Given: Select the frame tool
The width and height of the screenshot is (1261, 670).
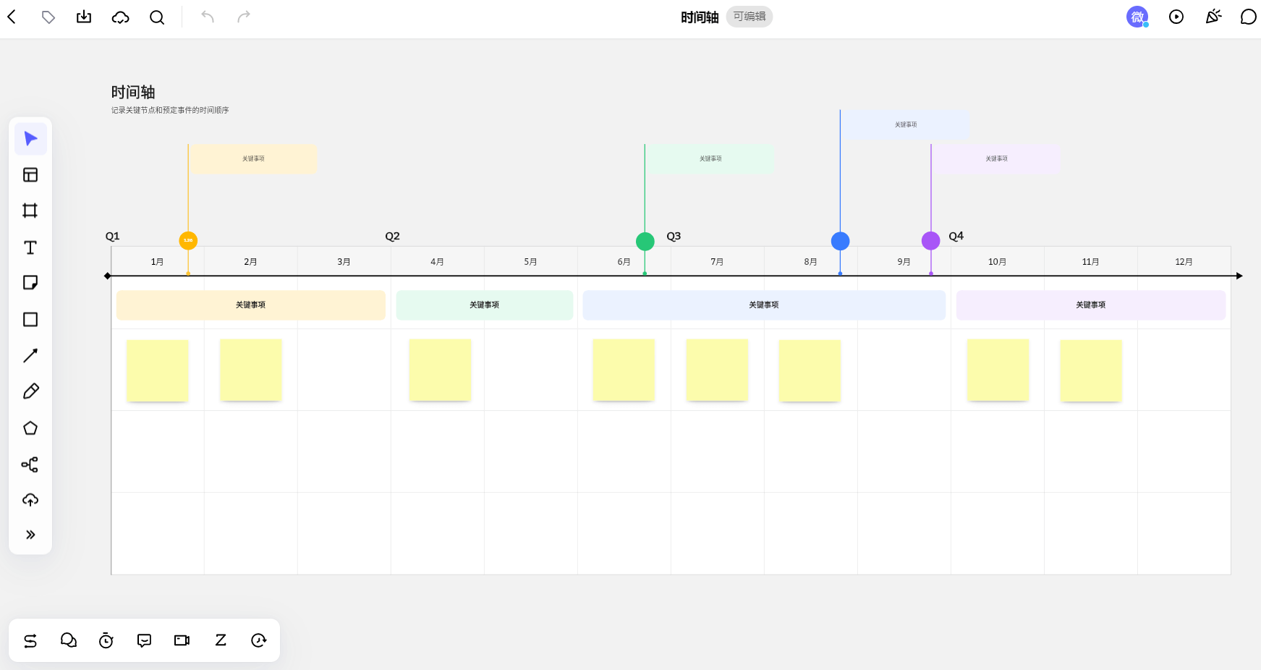Looking at the screenshot, I should tap(30, 211).
